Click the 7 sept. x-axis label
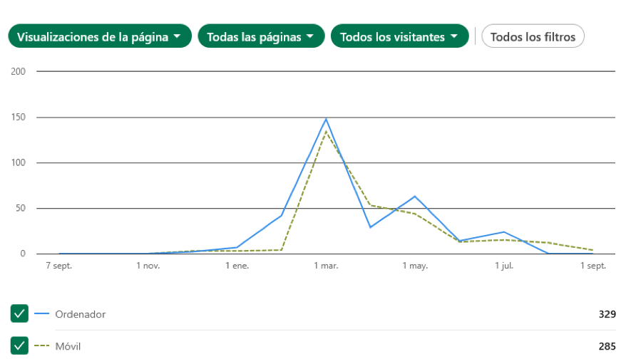Viewport: 631px width, 359px height. [59, 266]
